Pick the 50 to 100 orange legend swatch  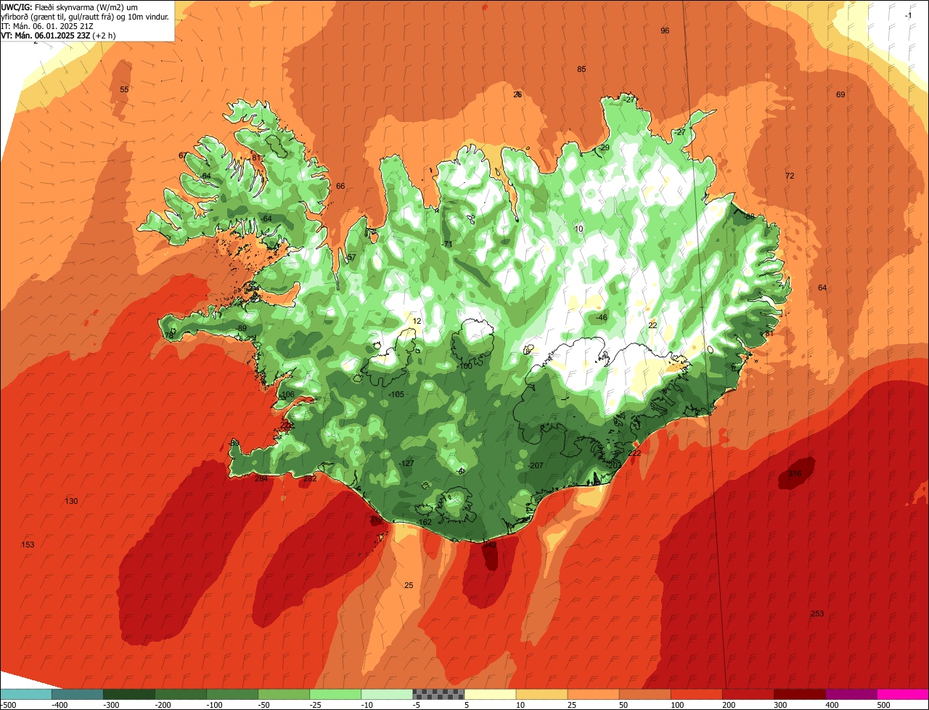(x=644, y=694)
